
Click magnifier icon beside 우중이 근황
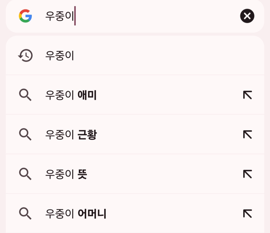25,135
